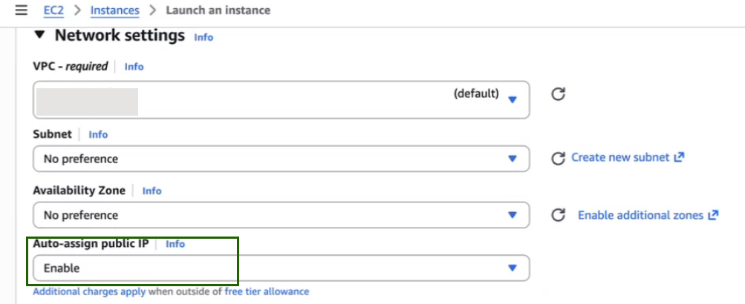
Task: Open Info link next to Subnet
Action: pyautogui.click(x=98, y=134)
